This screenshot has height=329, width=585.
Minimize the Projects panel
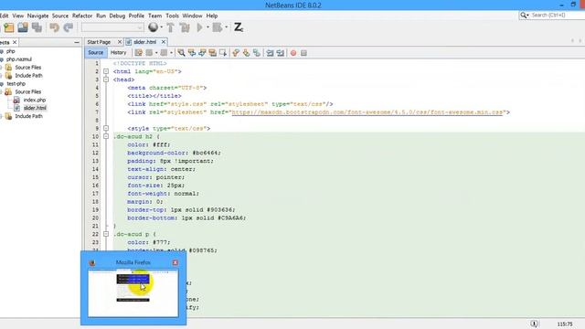tap(77, 43)
